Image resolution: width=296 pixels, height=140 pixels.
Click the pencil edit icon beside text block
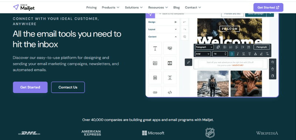(188, 62)
